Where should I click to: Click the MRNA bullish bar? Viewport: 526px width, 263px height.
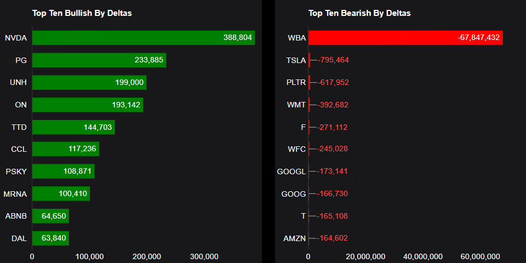click(60, 193)
